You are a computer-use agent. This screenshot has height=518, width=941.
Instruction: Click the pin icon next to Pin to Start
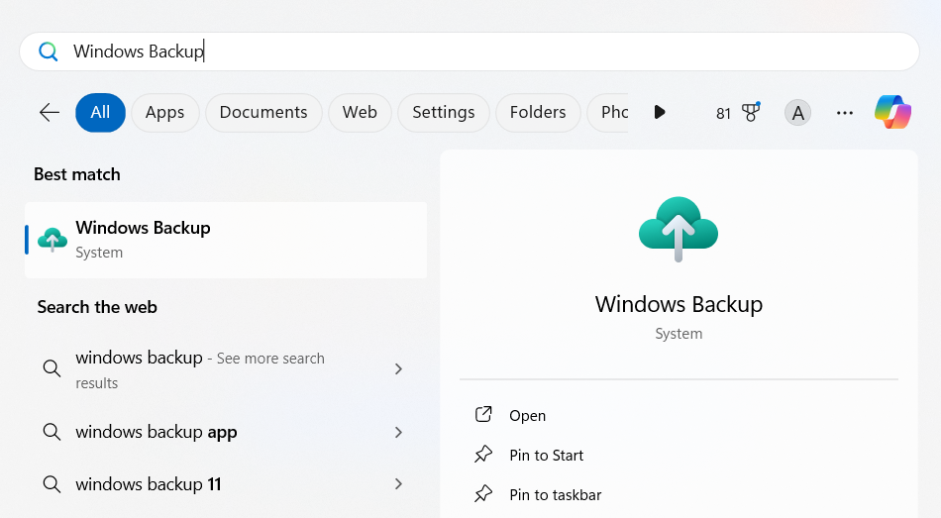[483, 455]
